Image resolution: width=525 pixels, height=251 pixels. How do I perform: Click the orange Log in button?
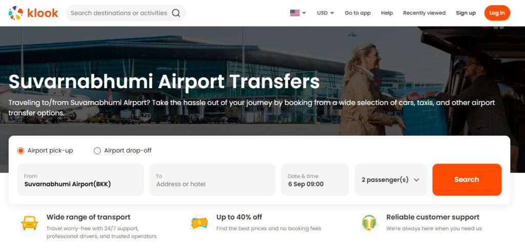[x=497, y=13]
